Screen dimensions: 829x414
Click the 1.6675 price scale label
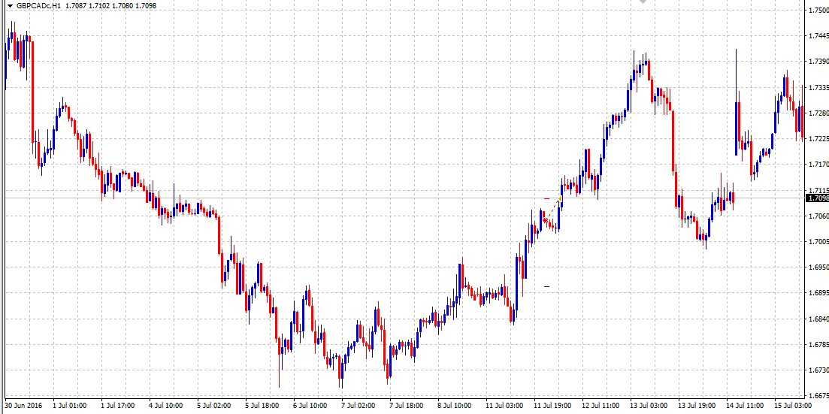(818, 396)
